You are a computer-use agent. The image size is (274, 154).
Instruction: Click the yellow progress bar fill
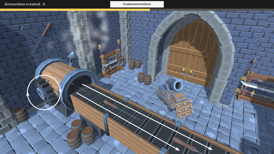[75, 10]
